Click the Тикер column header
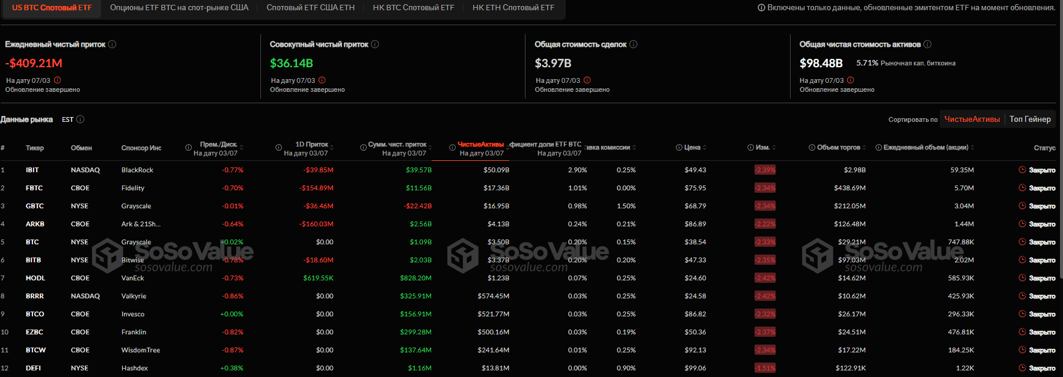Image resolution: width=1063 pixels, height=377 pixels. [35, 148]
